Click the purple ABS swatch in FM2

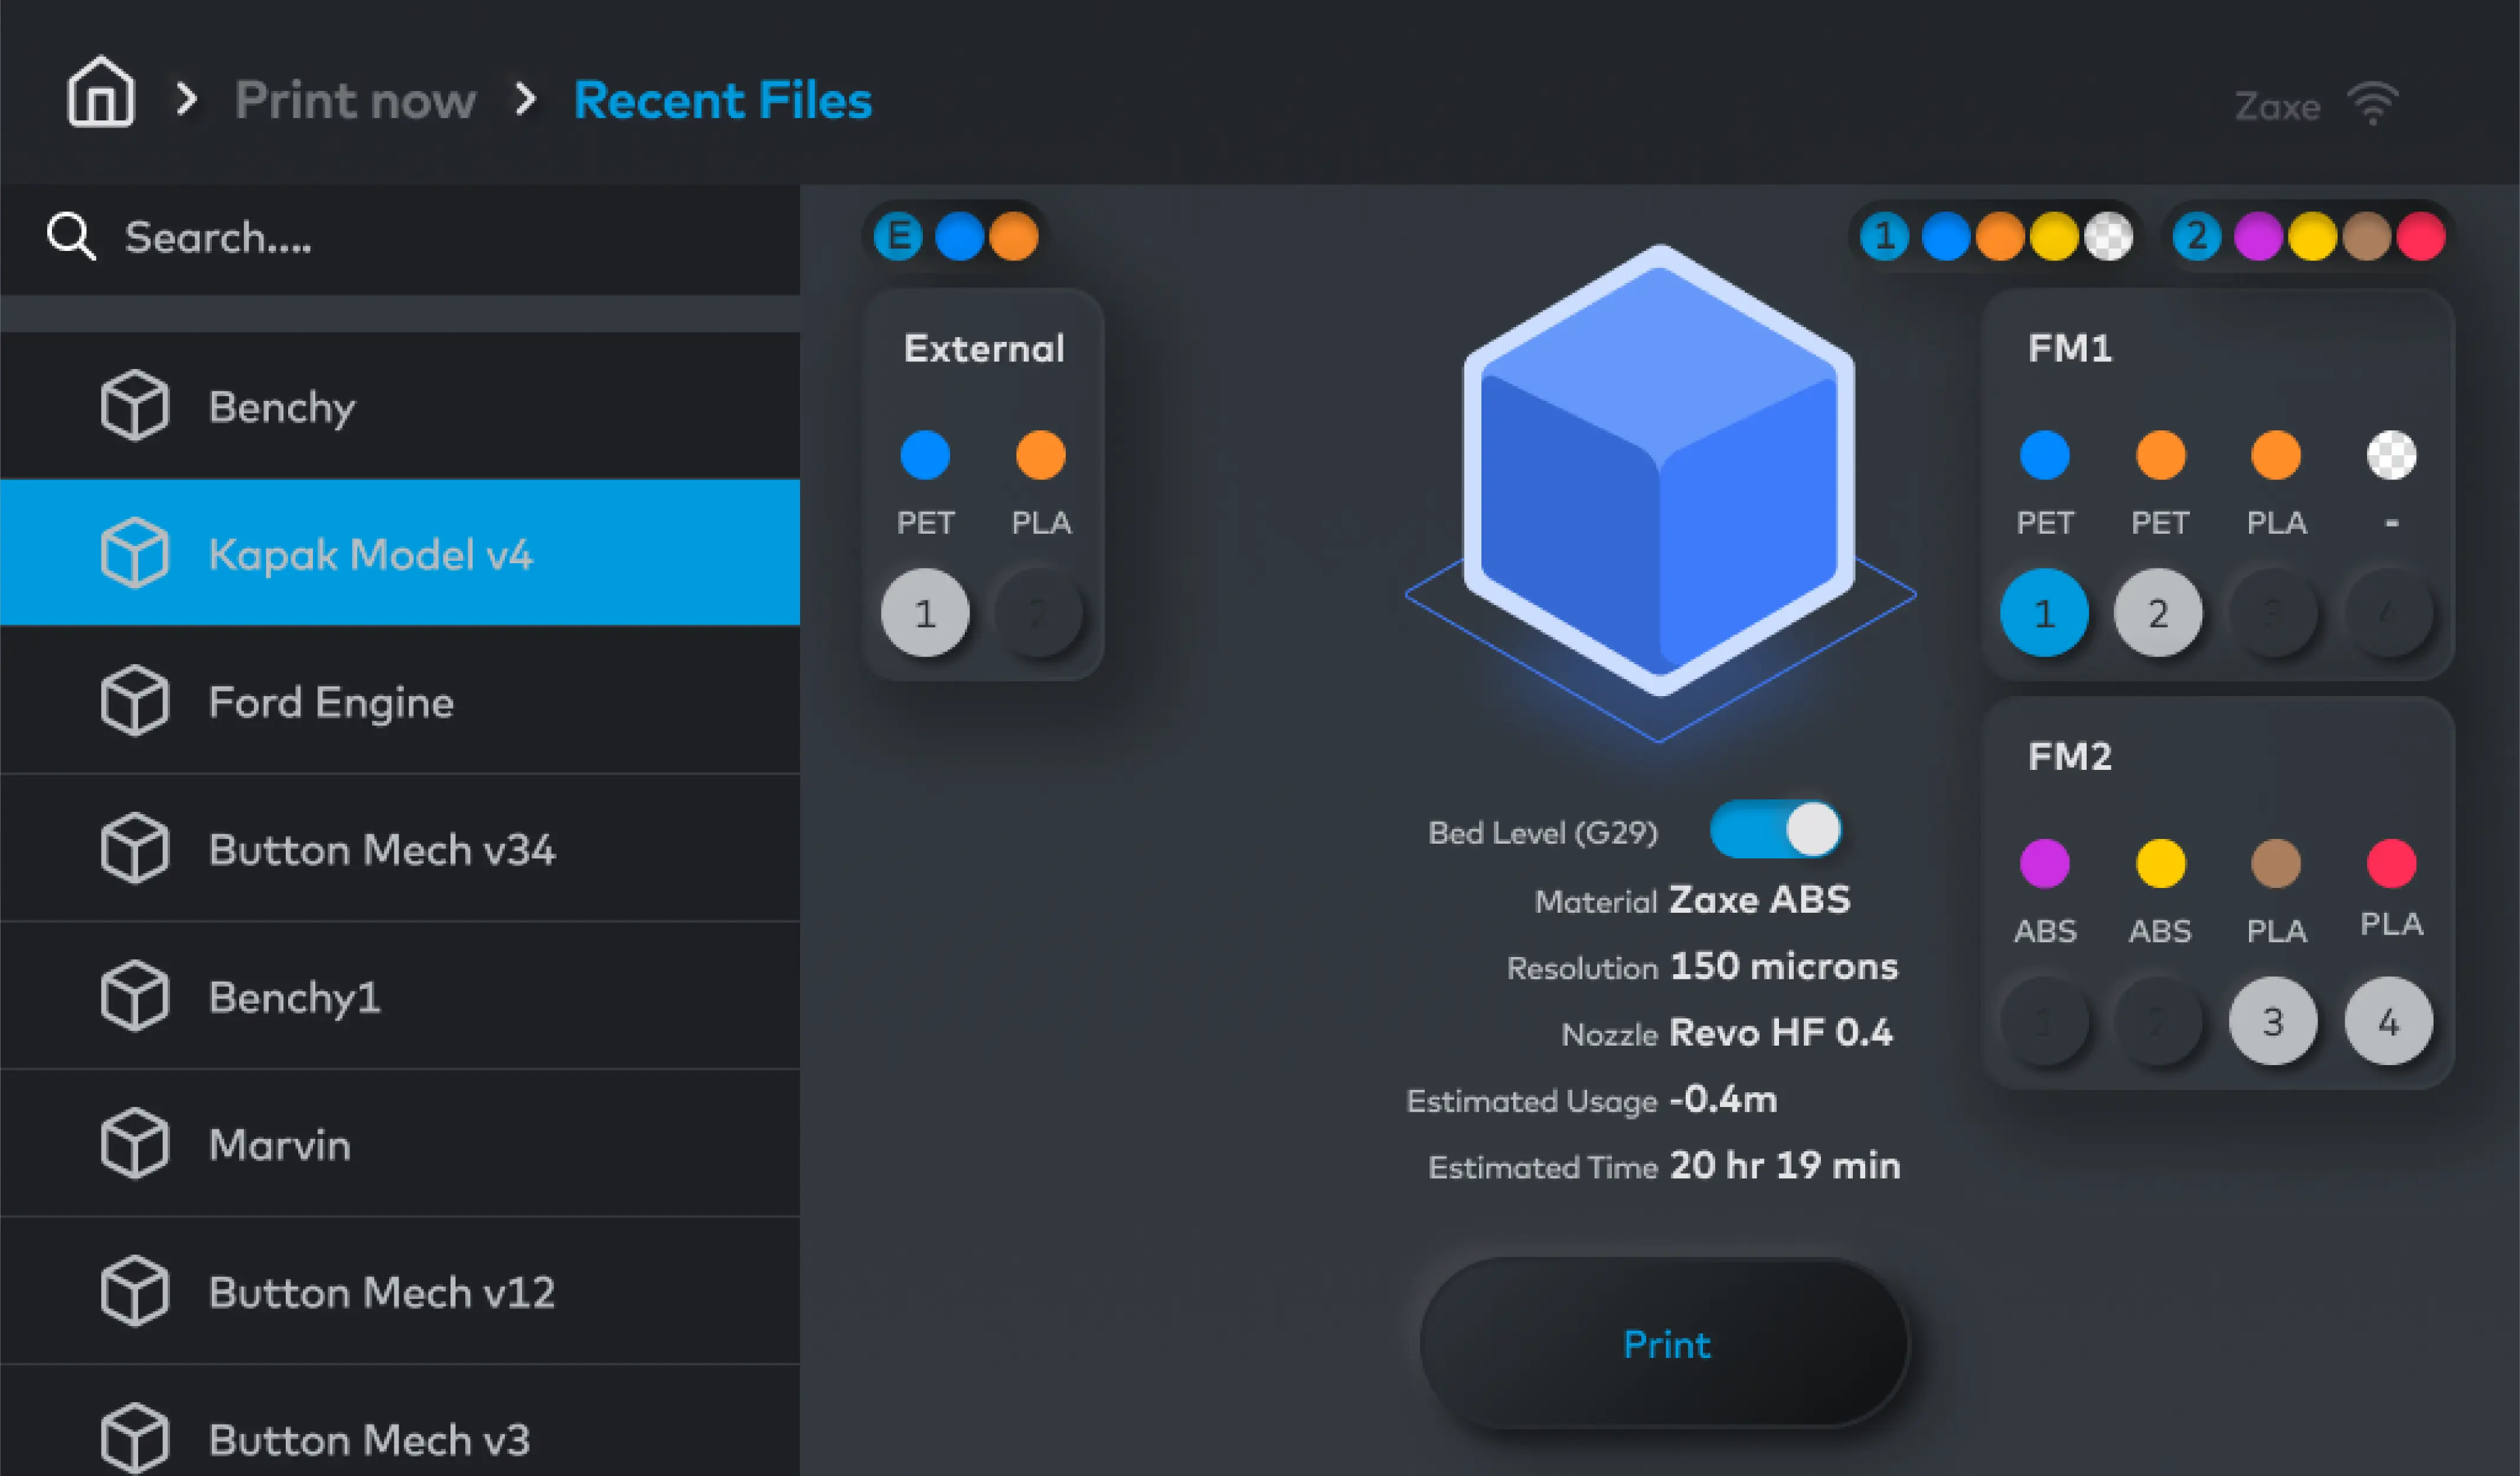pos(2045,863)
